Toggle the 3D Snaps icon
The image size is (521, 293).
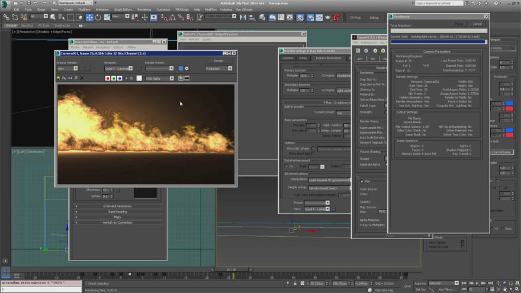[163, 17]
